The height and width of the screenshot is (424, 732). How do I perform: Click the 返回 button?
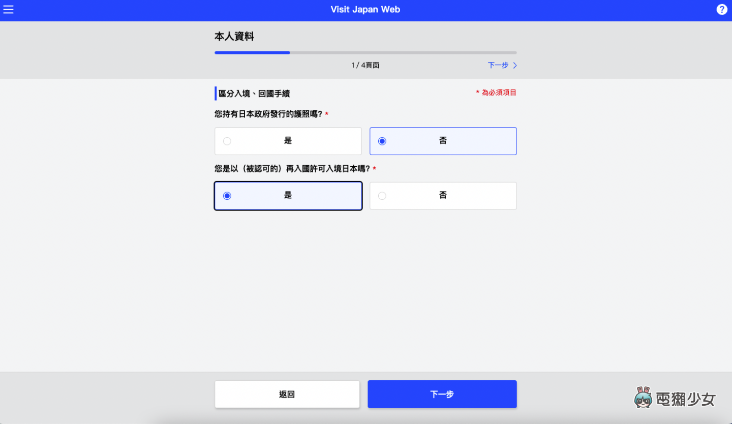click(287, 394)
